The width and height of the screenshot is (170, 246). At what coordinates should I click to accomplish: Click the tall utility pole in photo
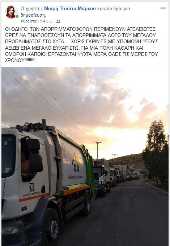tap(97, 150)
